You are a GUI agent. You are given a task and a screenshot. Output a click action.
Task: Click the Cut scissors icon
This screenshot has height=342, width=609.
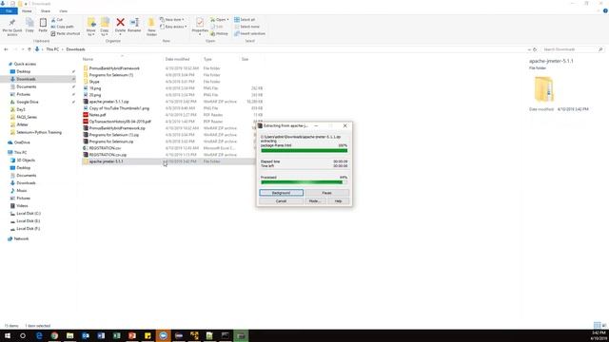(53, 19)
